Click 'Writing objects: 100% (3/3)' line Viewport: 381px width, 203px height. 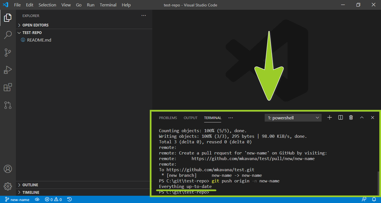pyautogui.click(x=233, y=136)
